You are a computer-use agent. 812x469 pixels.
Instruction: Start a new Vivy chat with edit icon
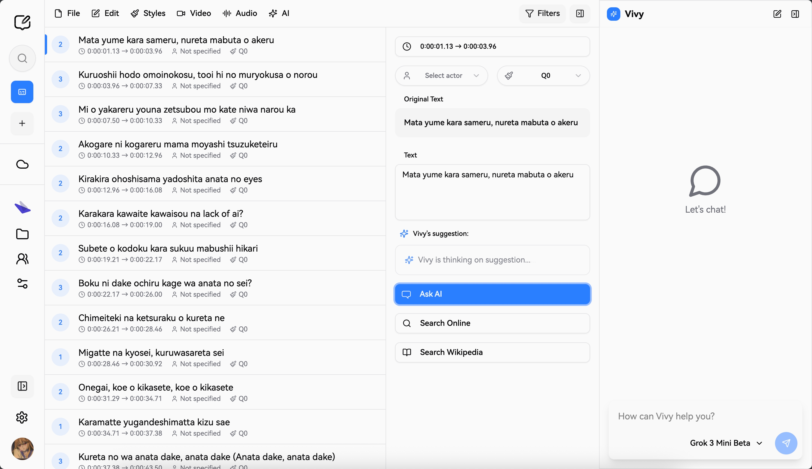click(x=777, y=14)
